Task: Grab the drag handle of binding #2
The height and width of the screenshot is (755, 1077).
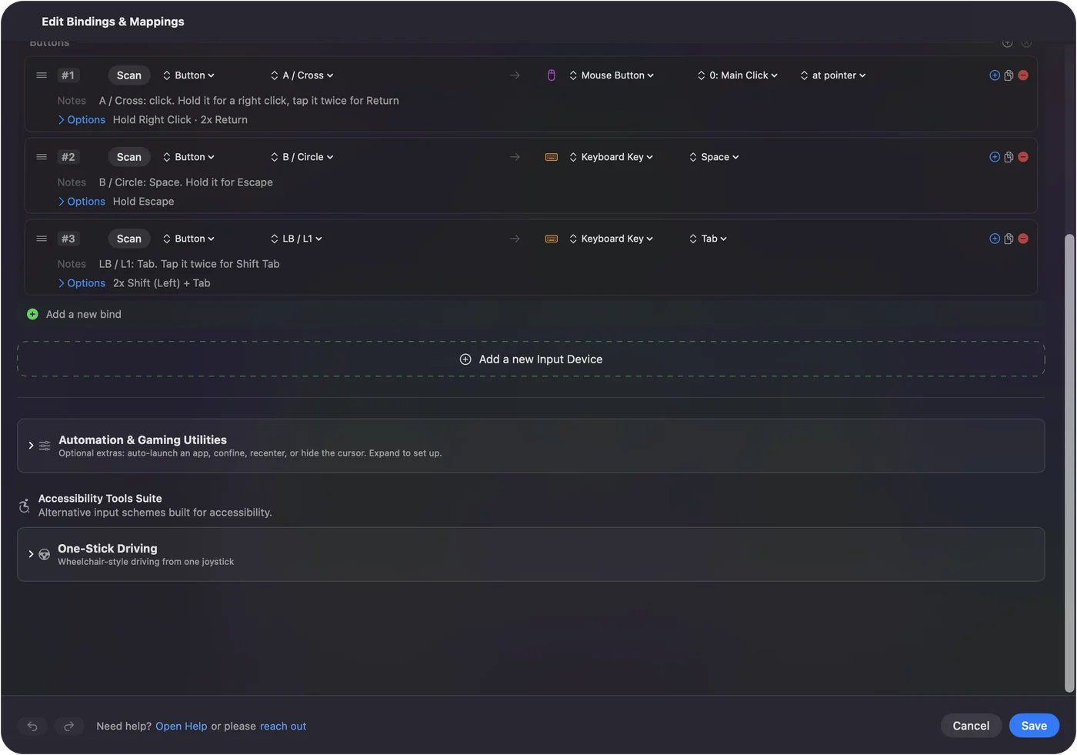Action: [42, 157]
